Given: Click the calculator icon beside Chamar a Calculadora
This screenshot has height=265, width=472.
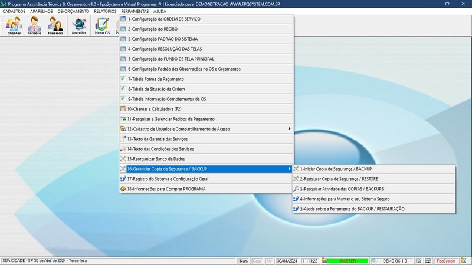Looking at the screenshot, I should click(123, 109).
